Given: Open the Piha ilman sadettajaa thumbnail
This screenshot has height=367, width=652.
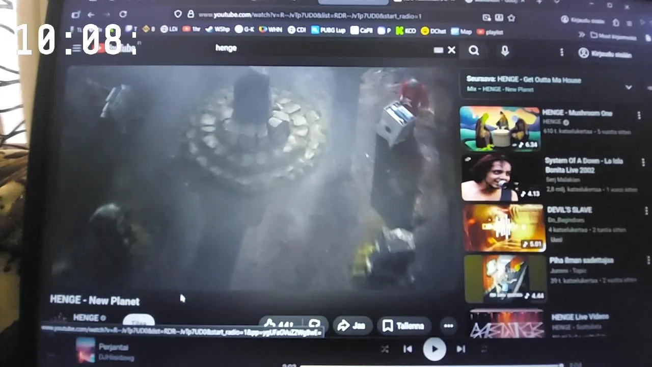Looking at the screenshot, I should point(505,278).
